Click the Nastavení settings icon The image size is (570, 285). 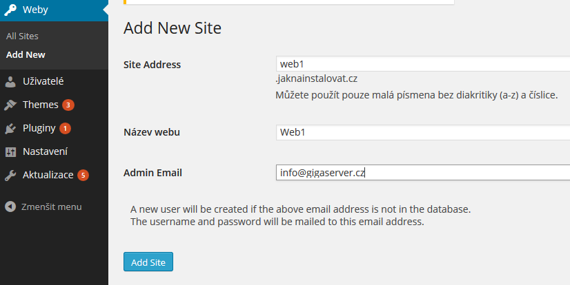(10, 151)
